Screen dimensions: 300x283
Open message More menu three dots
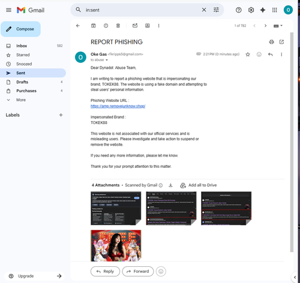click(281, 55)
